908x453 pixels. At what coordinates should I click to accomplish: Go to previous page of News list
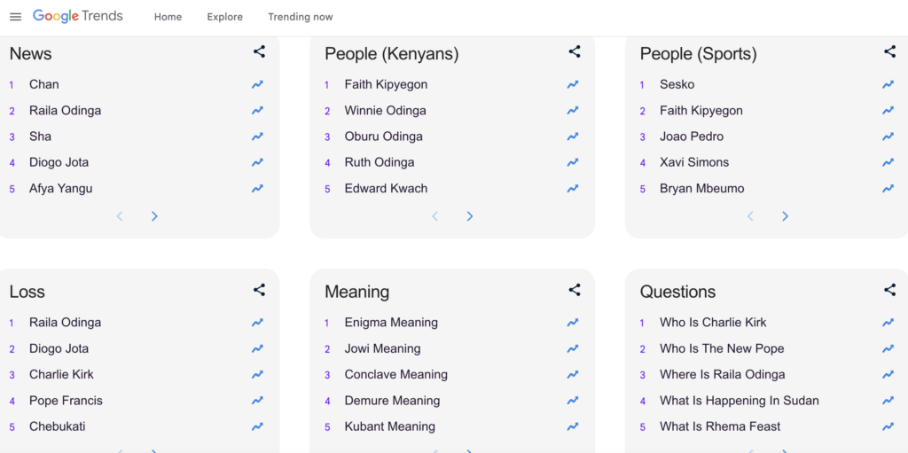tap(121, 216)
